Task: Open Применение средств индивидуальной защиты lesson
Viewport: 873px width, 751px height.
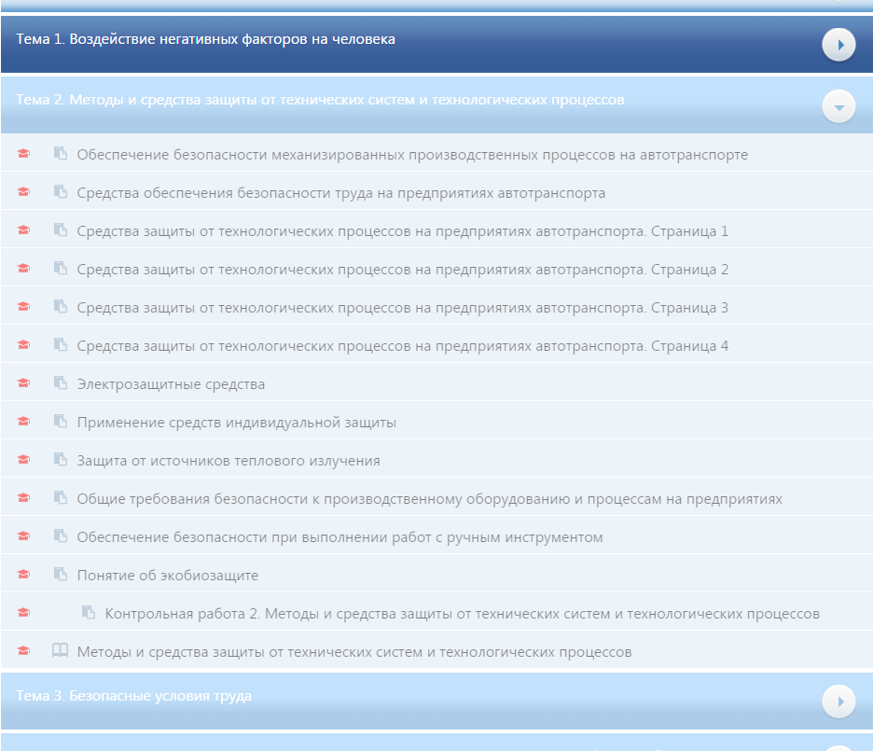Action: (x=237, y=423)
